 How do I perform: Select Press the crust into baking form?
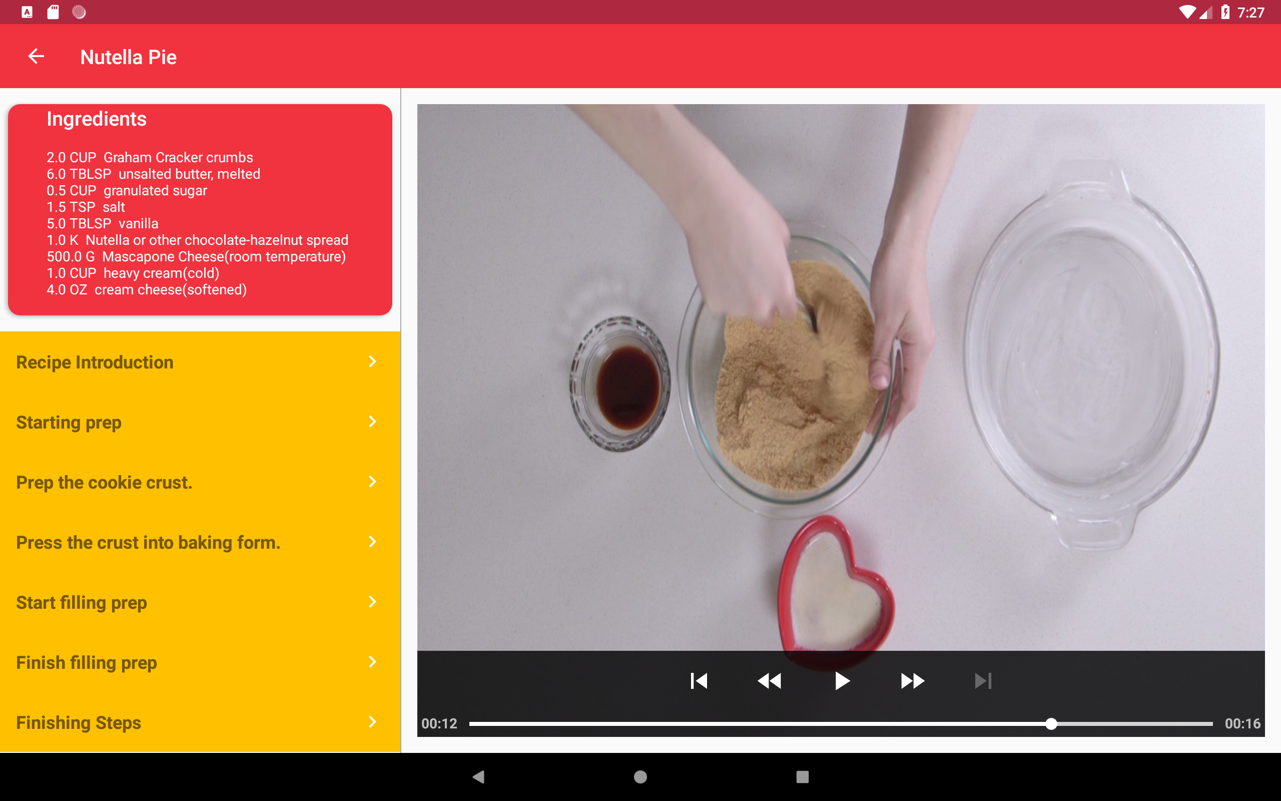pyautogui.click(x=148, y=543)
